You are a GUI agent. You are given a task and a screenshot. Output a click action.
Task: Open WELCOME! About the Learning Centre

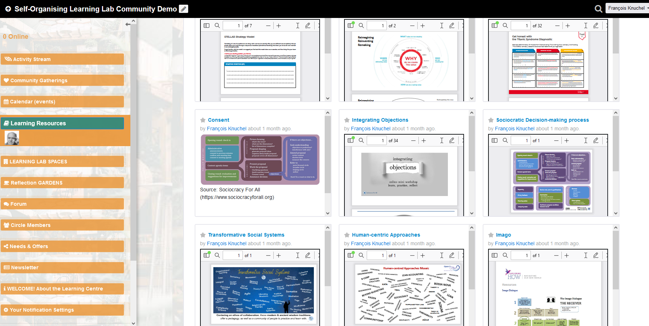pos(62,289)
